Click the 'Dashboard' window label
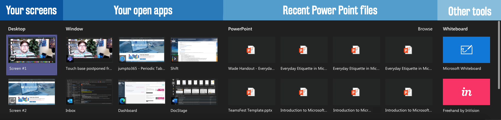This screenshot has height=120, width=501. pos(127,110)
